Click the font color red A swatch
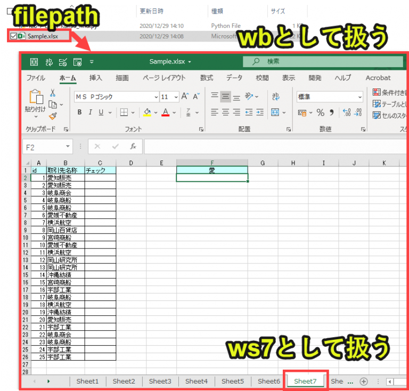Screen dimensions: 409x391 point(166,113)
